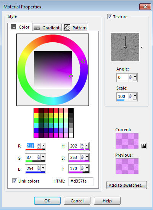Open the texture preview dropdown arrow
The height and width of the screenshot is (210, 153).
[142, 47]
